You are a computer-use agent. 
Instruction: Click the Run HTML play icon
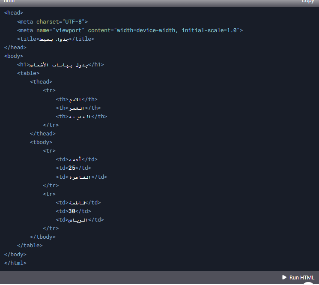[x=284, y=277]
